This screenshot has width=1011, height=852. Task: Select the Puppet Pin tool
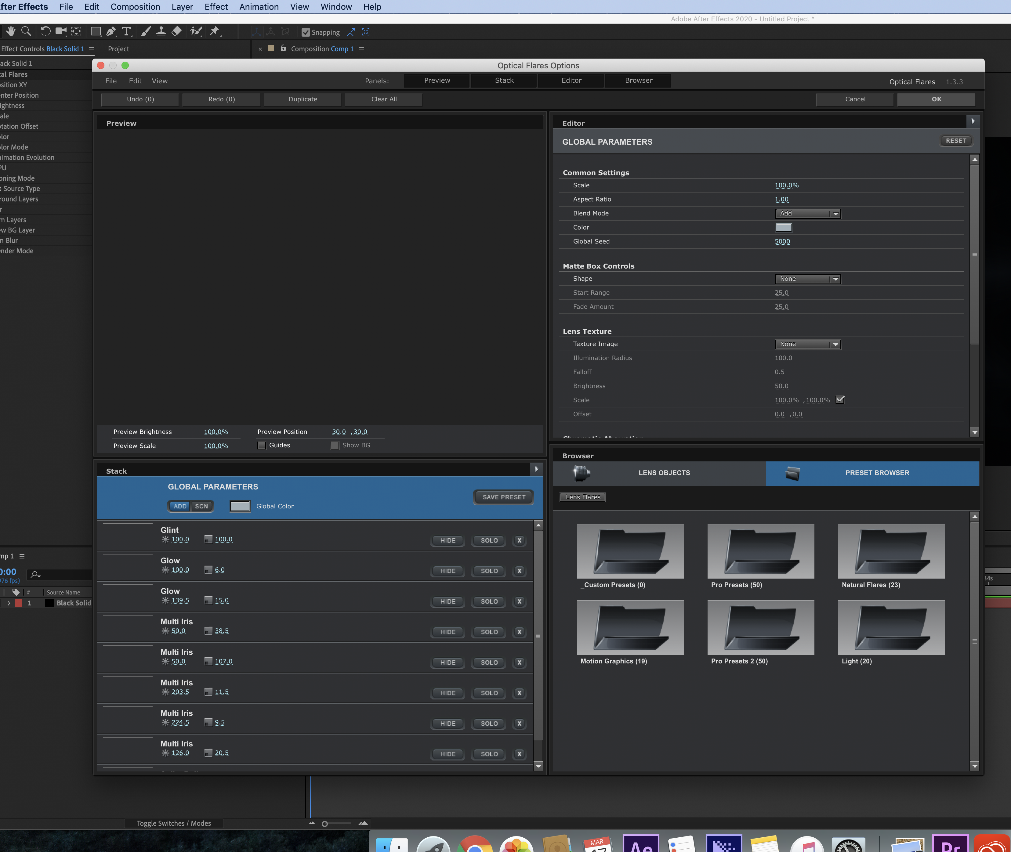pos(215,31)
